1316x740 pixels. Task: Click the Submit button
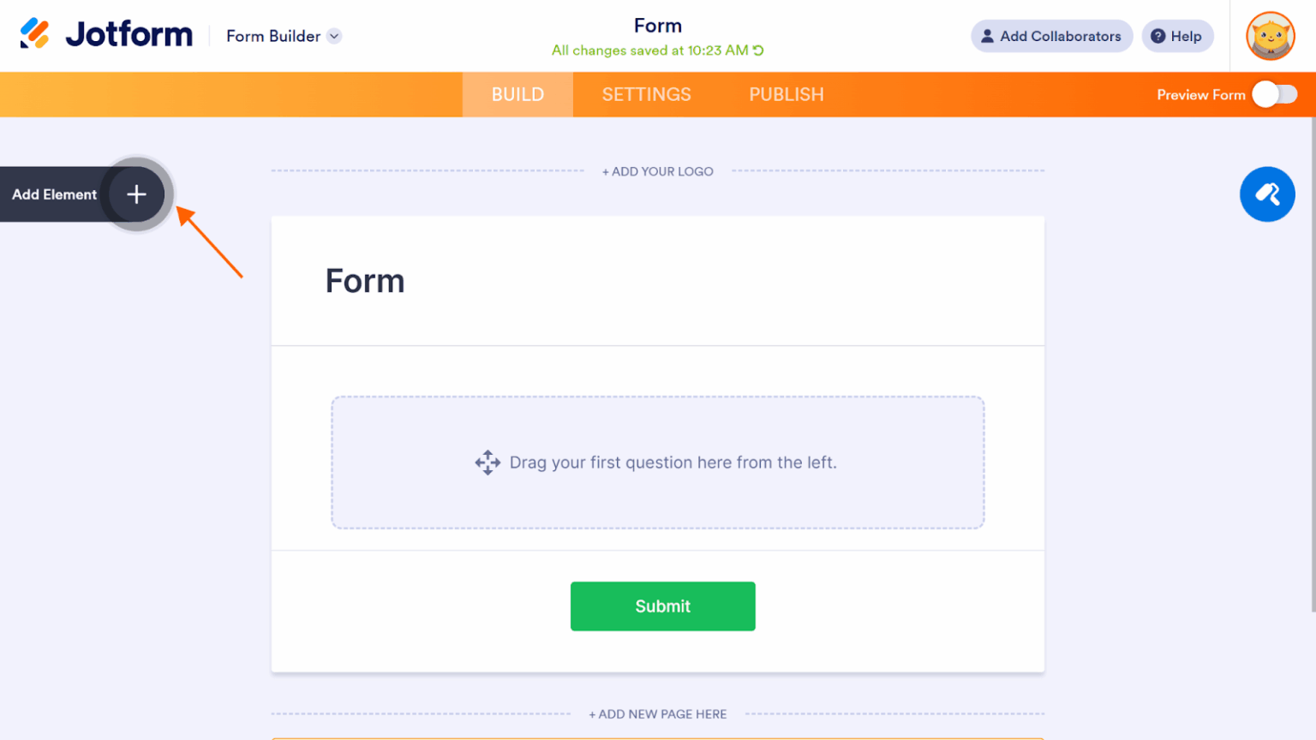click(662, 606)
